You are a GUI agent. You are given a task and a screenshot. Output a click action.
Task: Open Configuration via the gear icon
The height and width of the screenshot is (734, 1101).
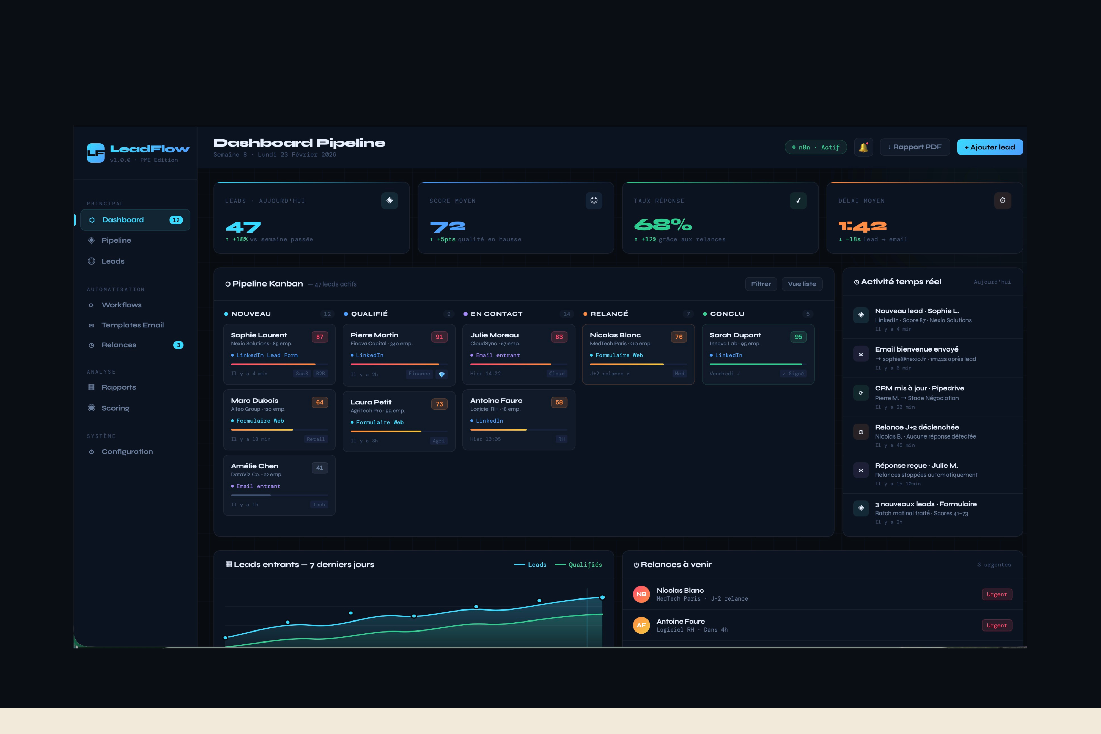92,451
